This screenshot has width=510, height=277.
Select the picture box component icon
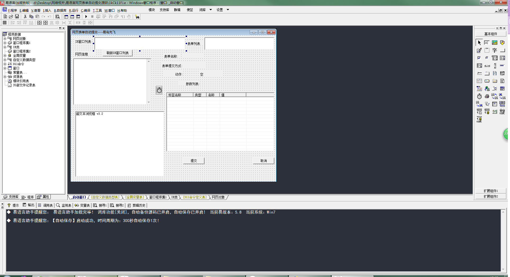[494, 43]
